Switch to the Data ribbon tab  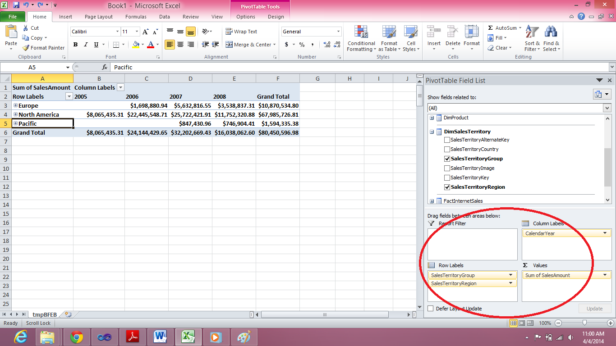(165, 17)
